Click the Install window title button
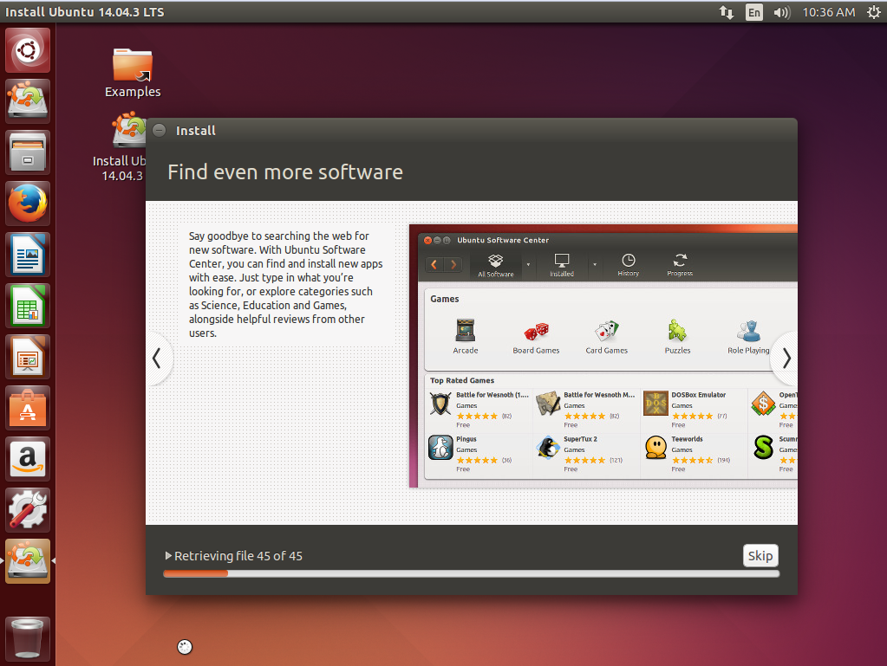 [159, 131]
